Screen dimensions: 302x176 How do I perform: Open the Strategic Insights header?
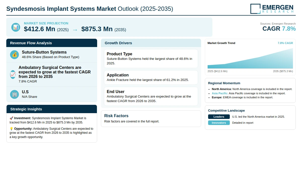[52, 109]
